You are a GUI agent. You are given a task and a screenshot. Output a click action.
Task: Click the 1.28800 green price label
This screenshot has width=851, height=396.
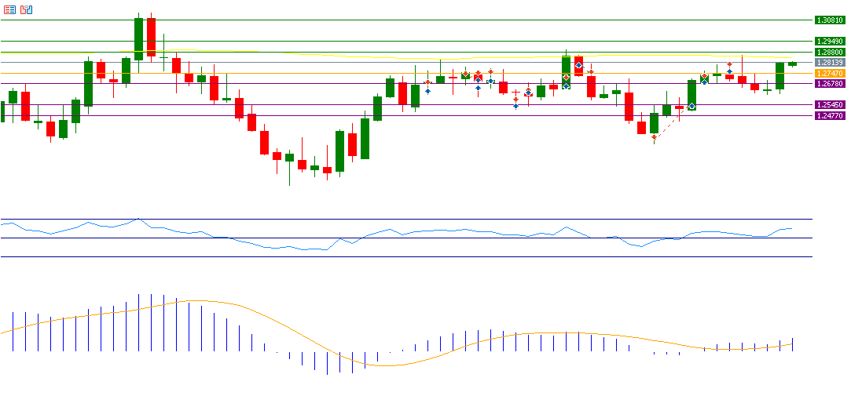pos(829,52)
